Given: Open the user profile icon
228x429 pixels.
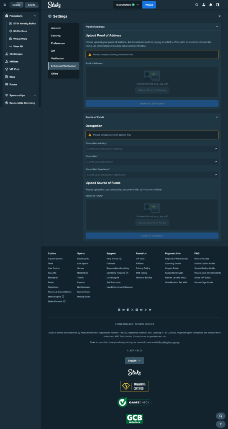Looking at the screenshot, I should 204,5.
